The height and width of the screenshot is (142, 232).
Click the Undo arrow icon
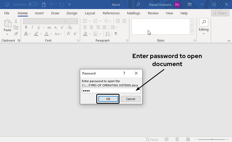(x=51, y=5)
